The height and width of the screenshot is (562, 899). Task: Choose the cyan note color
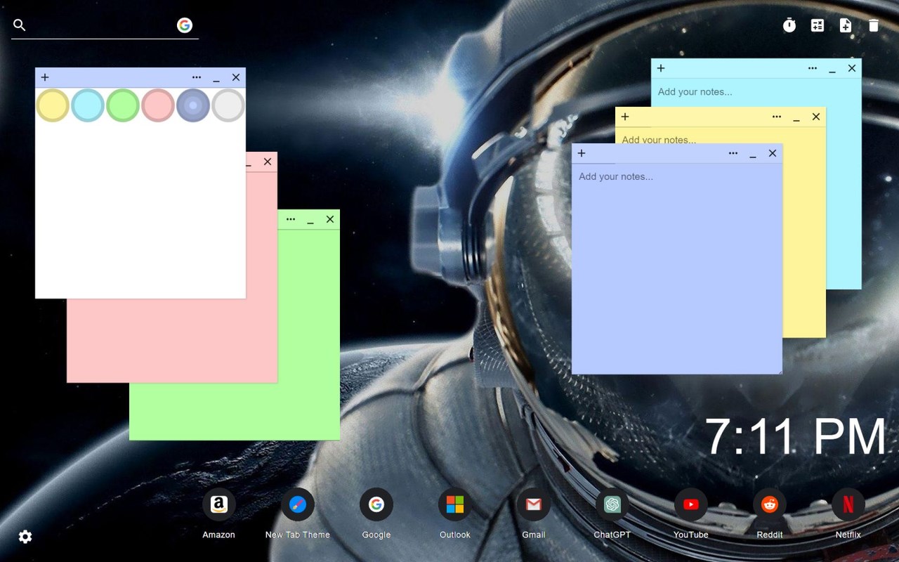pos(88,105)
